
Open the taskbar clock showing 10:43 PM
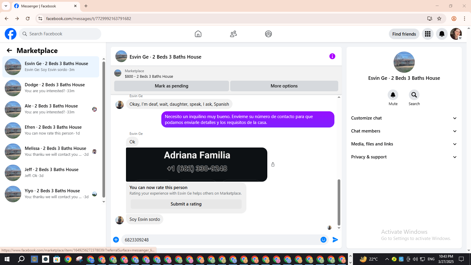point(446,259)
